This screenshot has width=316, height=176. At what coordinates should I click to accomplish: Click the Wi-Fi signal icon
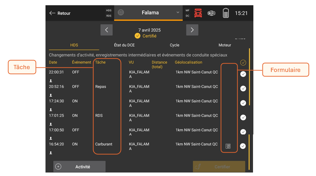tap(211, 13)
